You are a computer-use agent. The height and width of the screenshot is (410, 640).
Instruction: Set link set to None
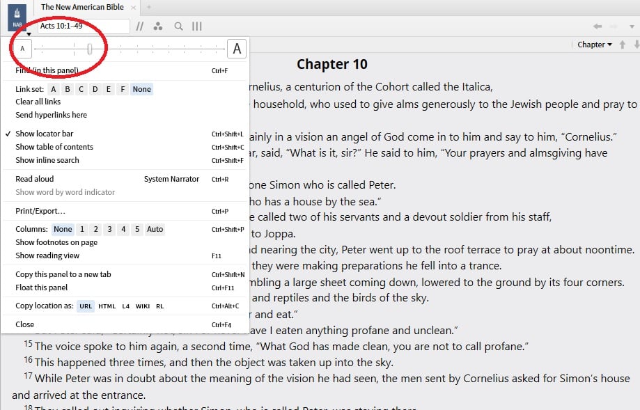coord(141,89)
